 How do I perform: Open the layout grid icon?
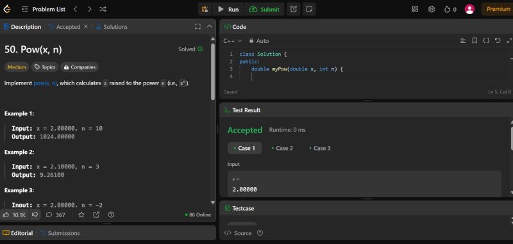click(x=415, y=10)
